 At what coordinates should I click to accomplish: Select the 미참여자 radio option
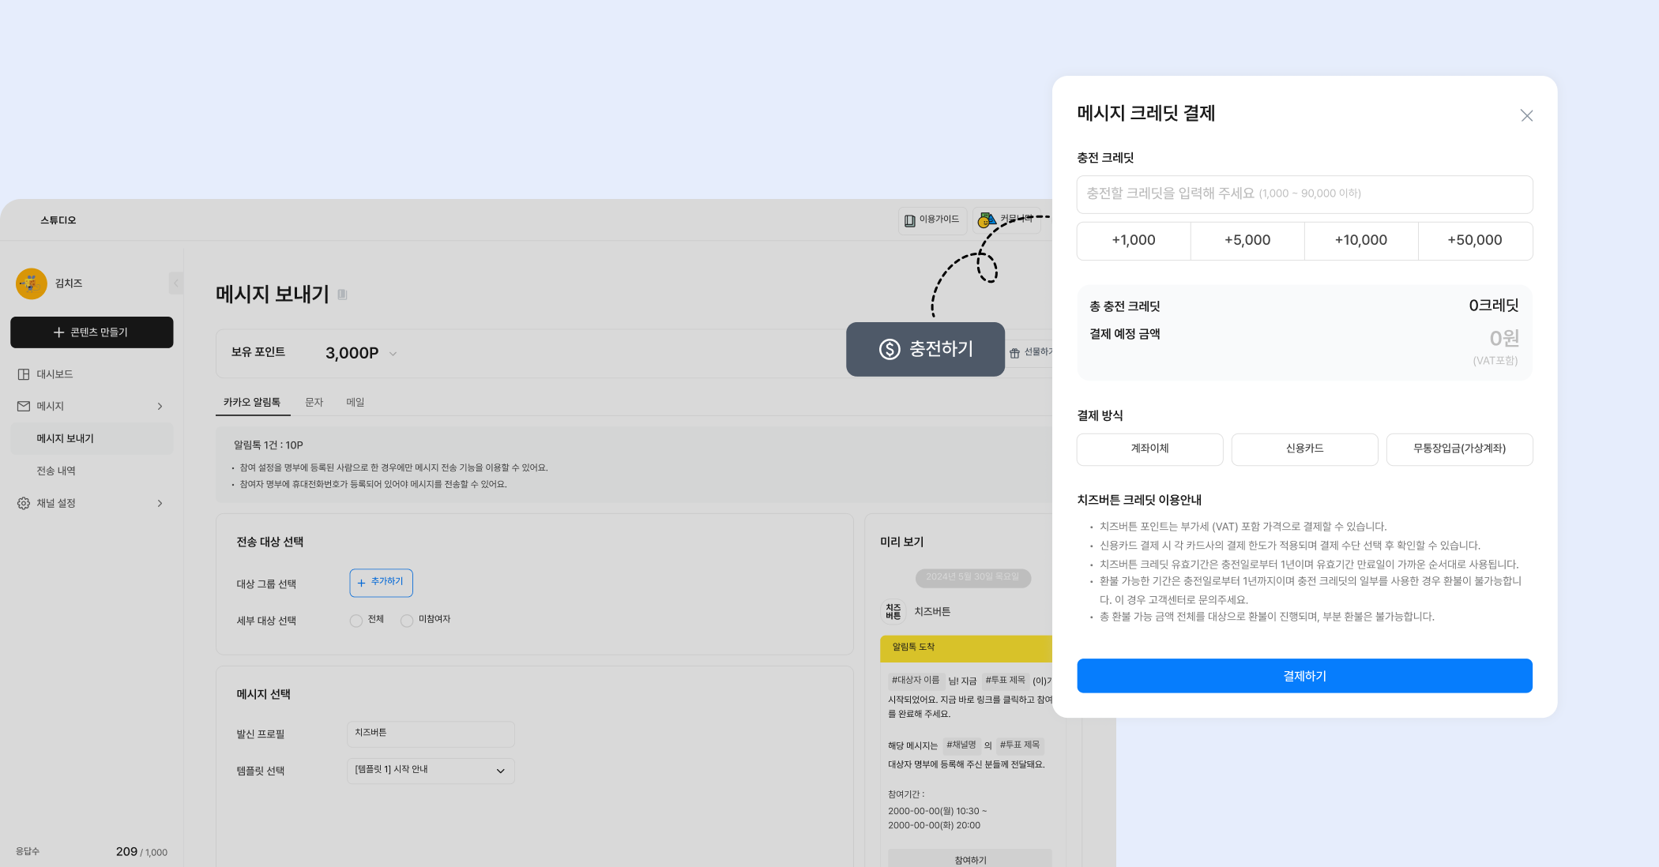407,621
